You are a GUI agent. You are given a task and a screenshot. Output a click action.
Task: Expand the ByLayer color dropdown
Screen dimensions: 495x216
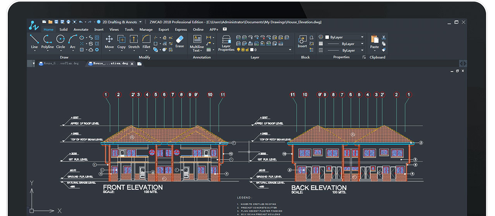point(362,37)
